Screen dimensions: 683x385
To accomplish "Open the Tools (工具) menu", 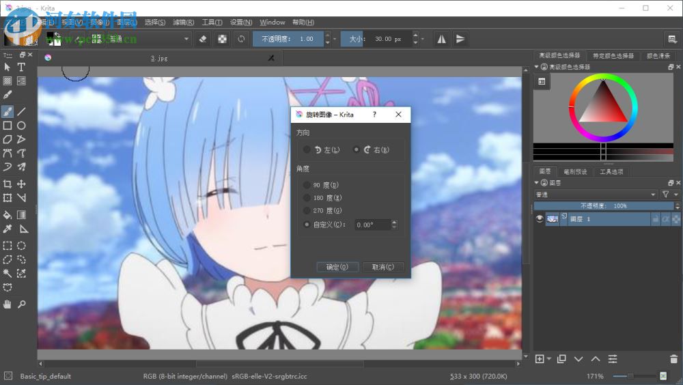I will pos(212,23).
